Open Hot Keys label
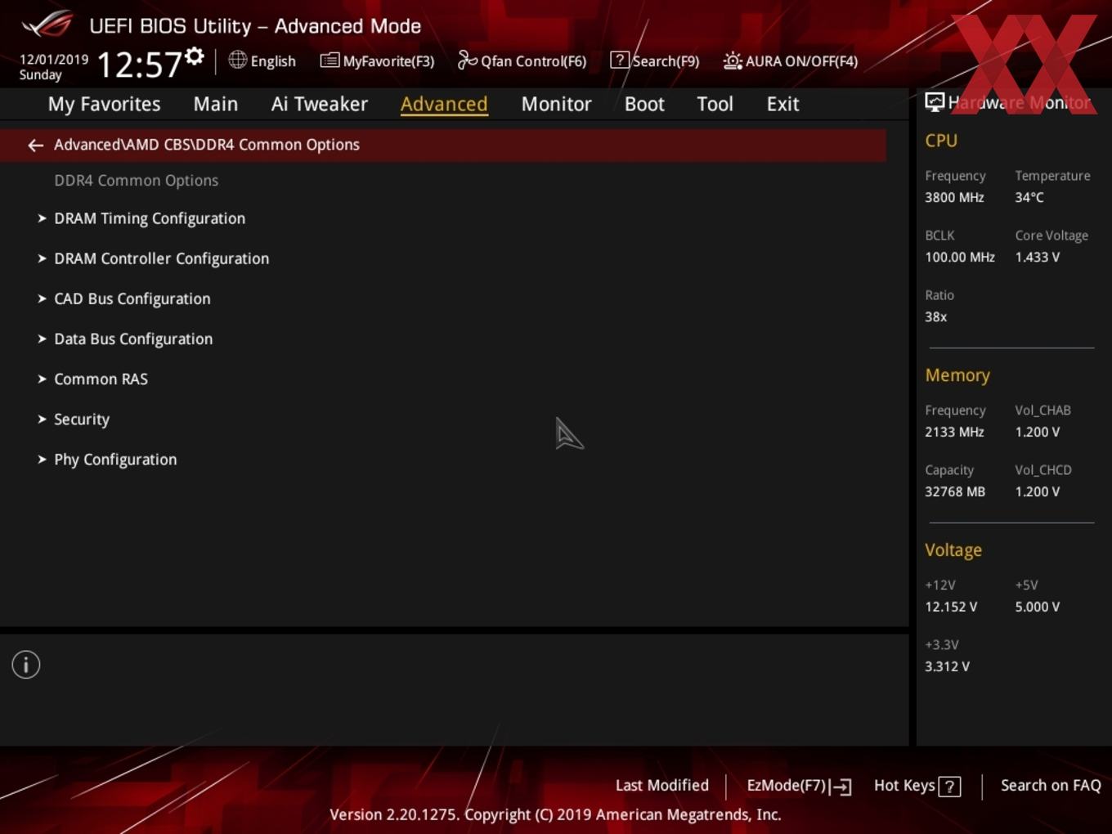The width and height of the screenshot is (1112, 834). [x=904, y=786]
